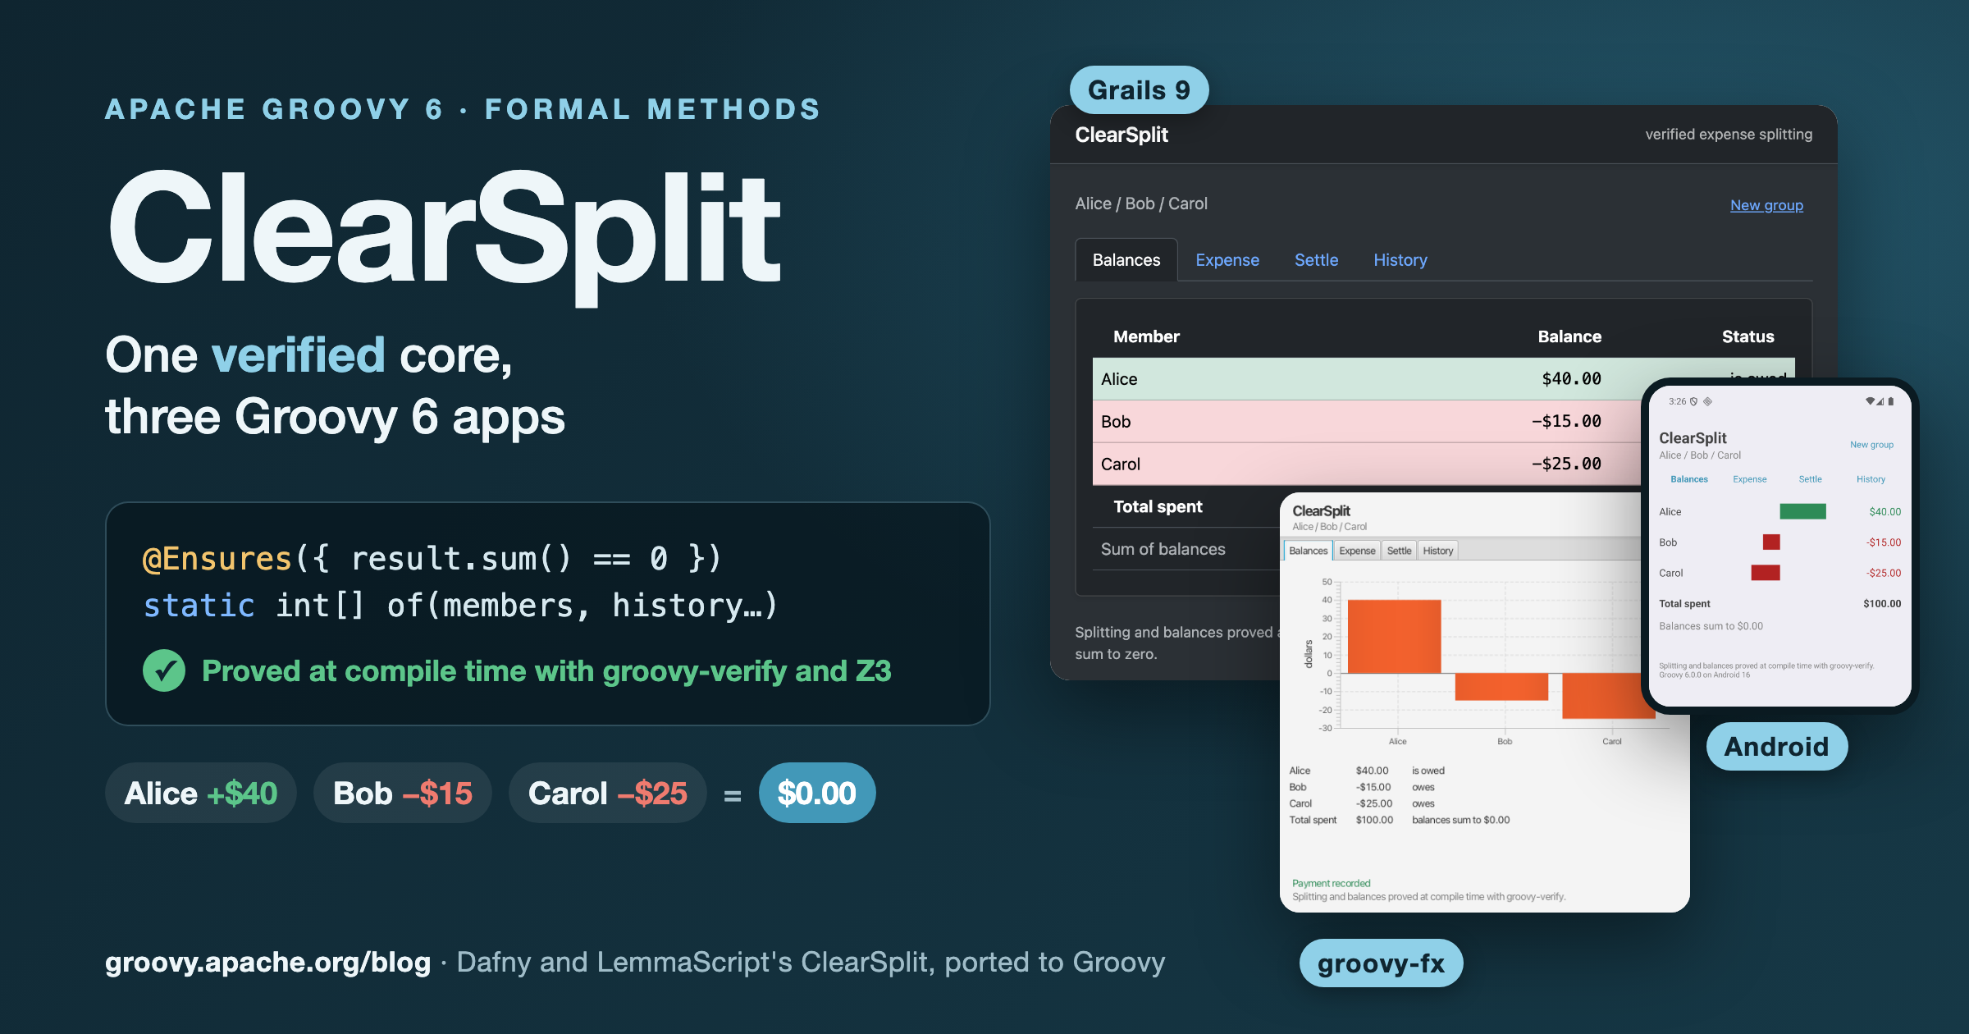Select the Bob row in the Grails balances table

1366,422
